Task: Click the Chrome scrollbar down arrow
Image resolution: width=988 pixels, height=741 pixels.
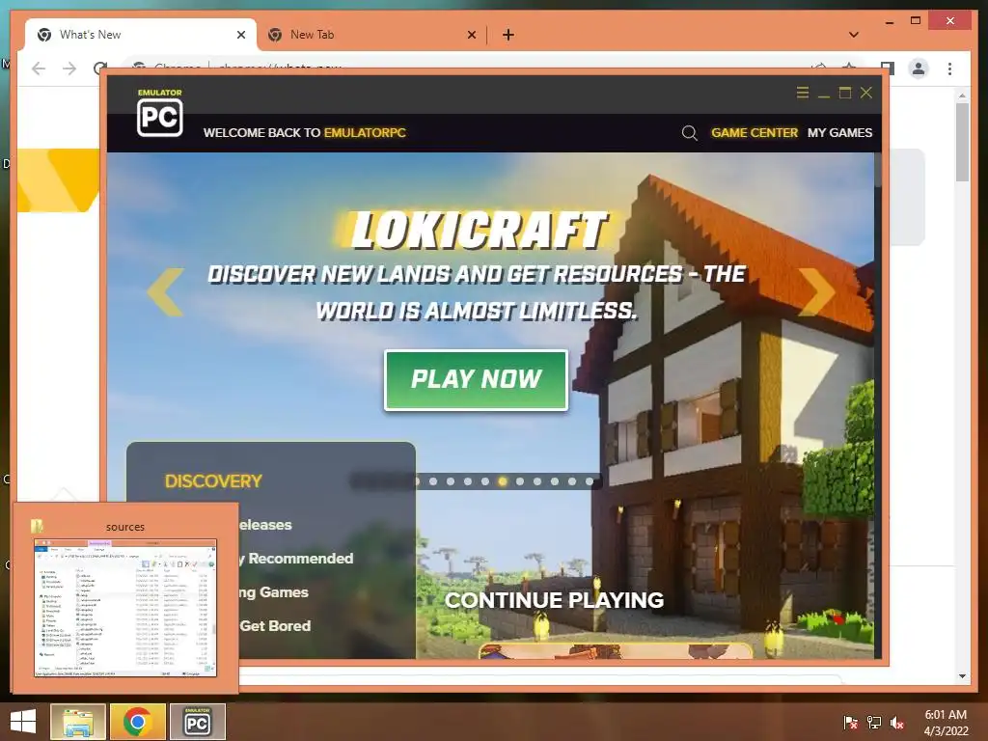Action: (962, 676)
